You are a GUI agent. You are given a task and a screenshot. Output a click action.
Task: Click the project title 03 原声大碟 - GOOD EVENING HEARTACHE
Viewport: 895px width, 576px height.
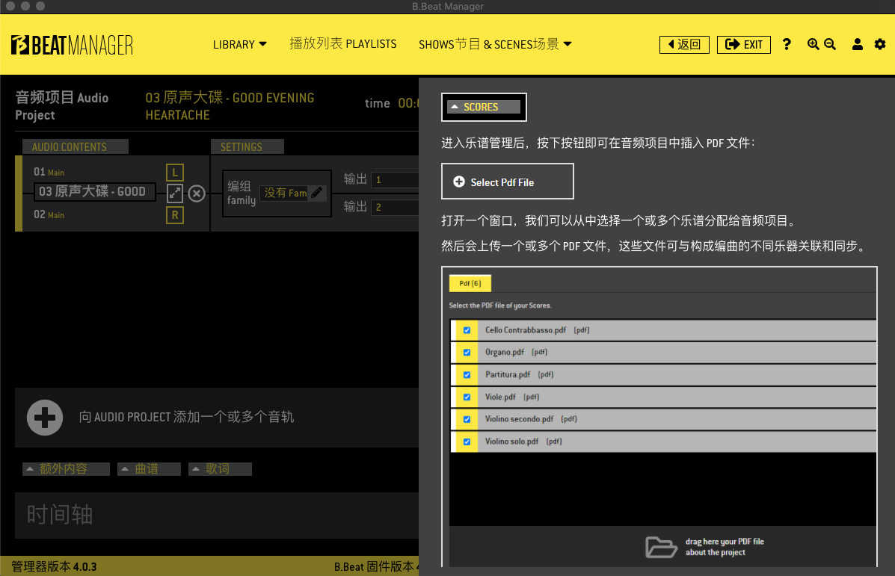tap(230, 106)
